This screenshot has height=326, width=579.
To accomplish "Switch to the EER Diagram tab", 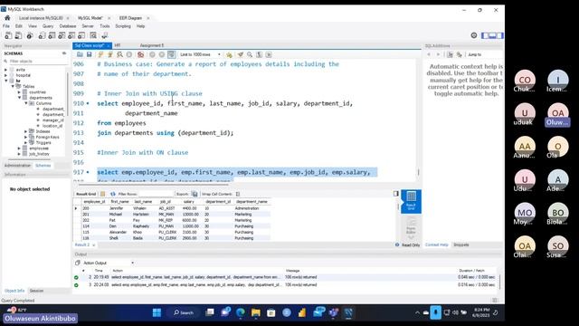I will (x=130, y=18).
